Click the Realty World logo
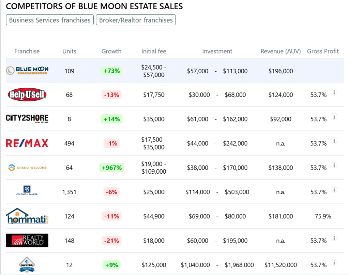Image resolution: width=349 pixels, height=275 pixels. (27, 240)
